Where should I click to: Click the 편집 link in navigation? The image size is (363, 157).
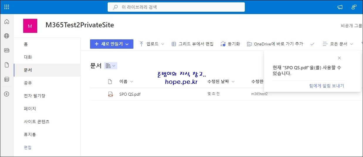(x=28, y=147)
